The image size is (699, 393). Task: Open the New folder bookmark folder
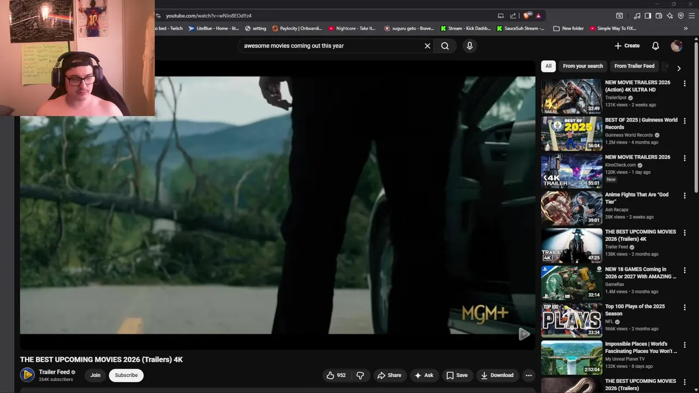[568, 28]
